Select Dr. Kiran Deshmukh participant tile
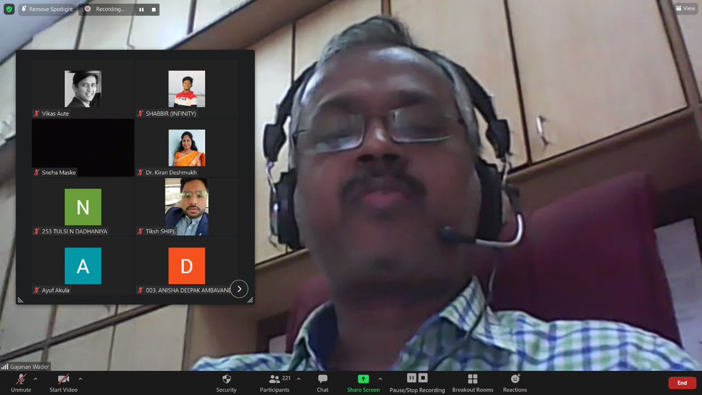Viewport: 702px width, 395px height. coord(187,148)
